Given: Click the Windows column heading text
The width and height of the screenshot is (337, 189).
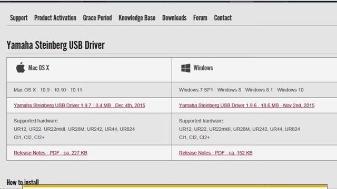Looking at the screenshot, I should click(x=203, y=68).
